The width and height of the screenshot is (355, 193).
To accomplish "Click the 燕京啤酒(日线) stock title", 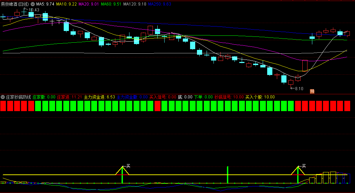I will 15,4.
